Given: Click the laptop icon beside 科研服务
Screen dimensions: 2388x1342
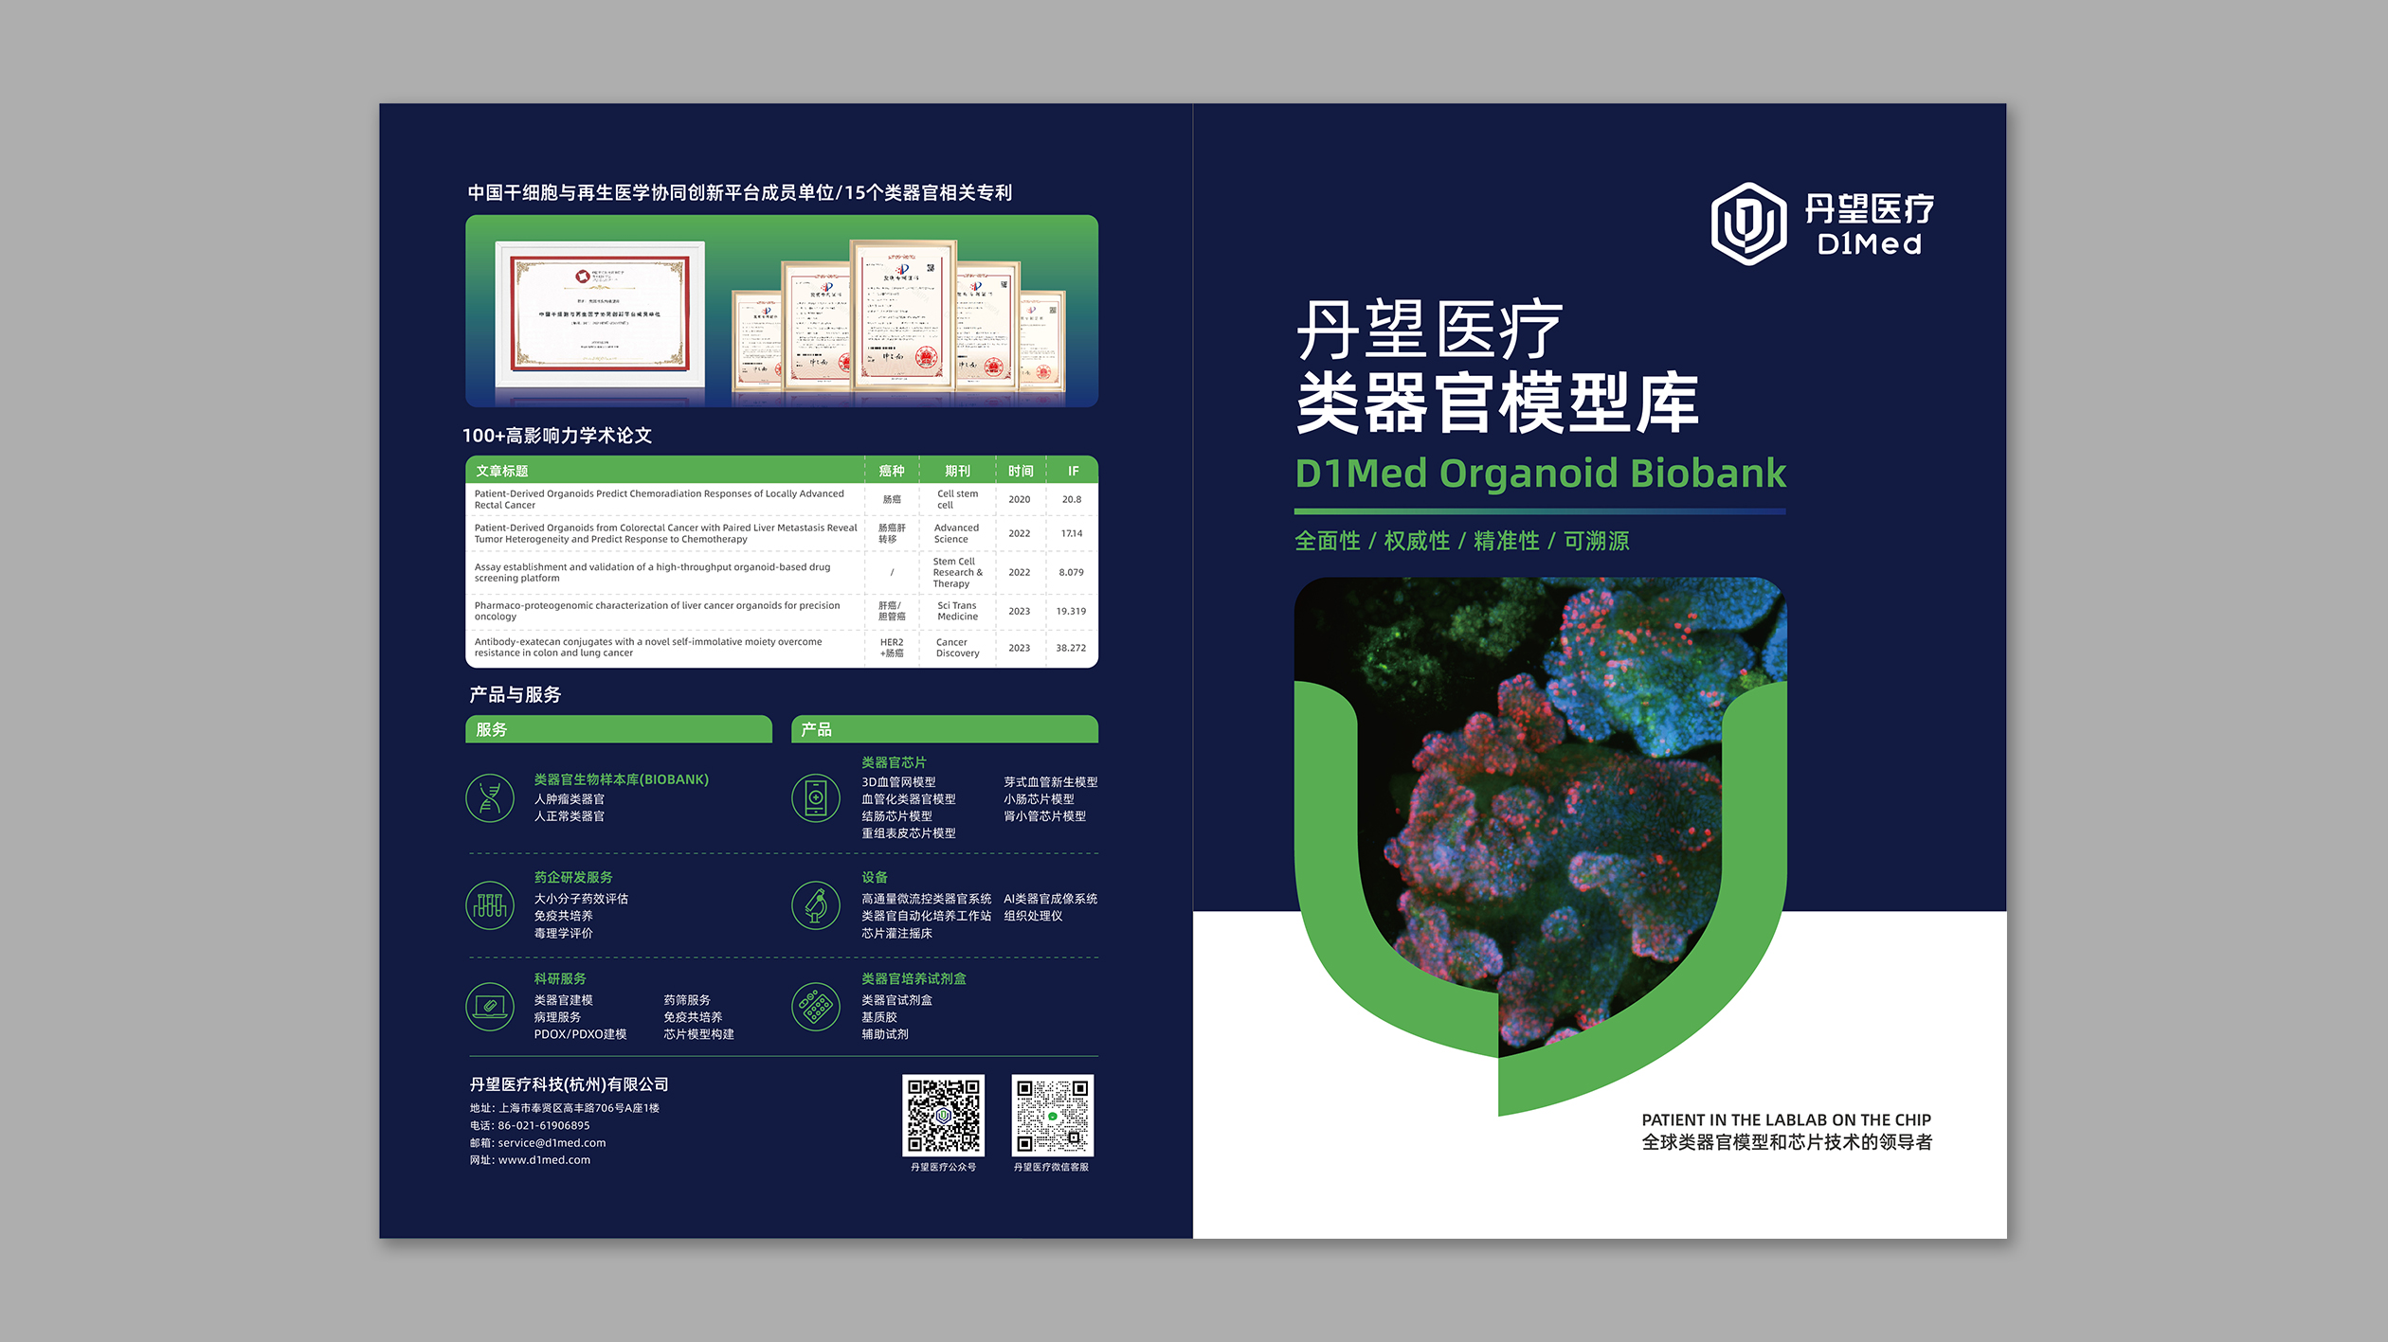Looking at the screenshot, I should click(490, 1006).
